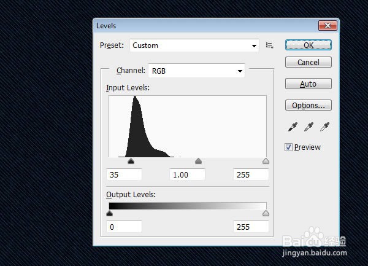Select the white point eyedropper

325,127
